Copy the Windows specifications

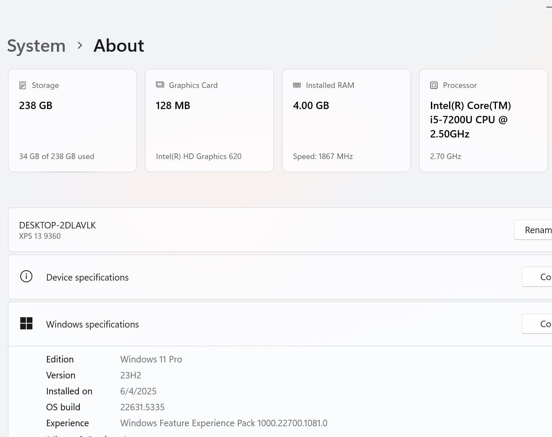537,324
